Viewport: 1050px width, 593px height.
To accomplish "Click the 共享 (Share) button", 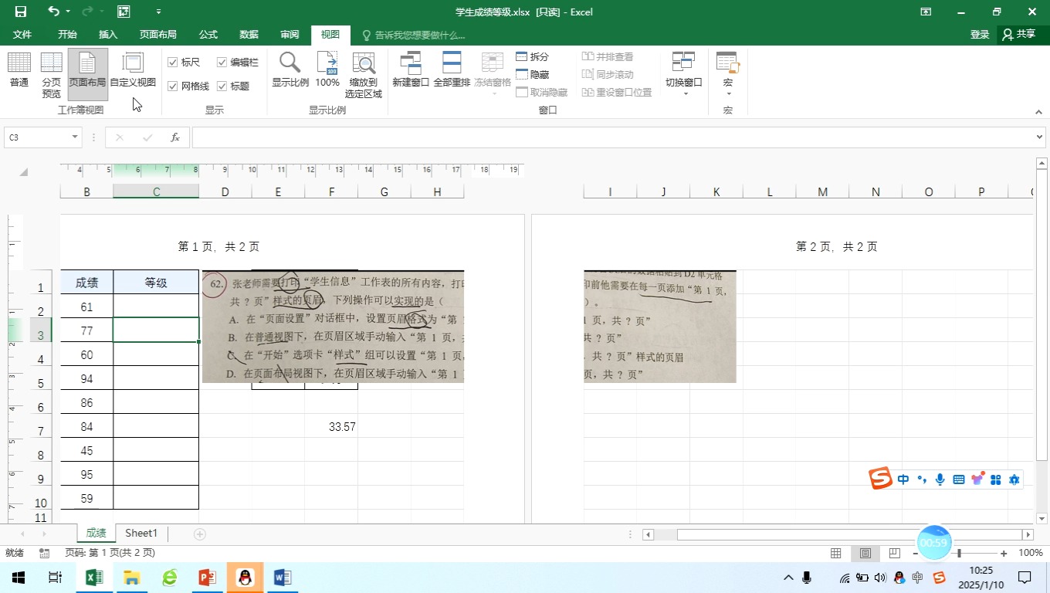I will (1019, 34).
